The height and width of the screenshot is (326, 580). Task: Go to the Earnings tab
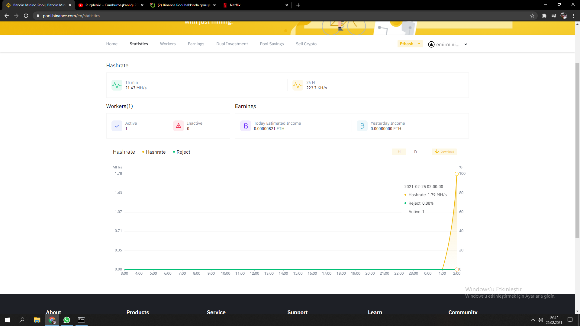coord(196,44)
